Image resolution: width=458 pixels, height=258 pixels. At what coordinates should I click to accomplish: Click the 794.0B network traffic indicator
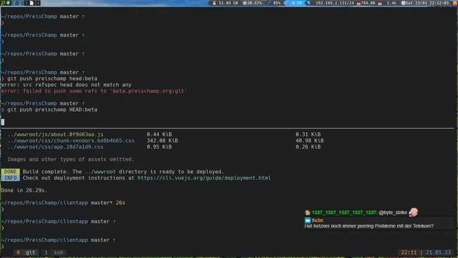coord(365,3)
